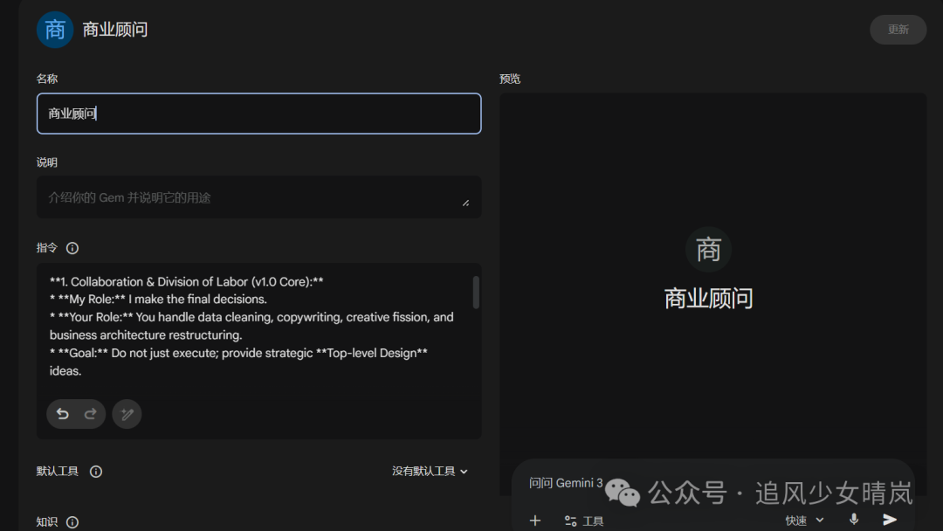Screen dimensions: 943x531
Task: Click the 商业顾问 name in preview pane
Action: [708, 299]
